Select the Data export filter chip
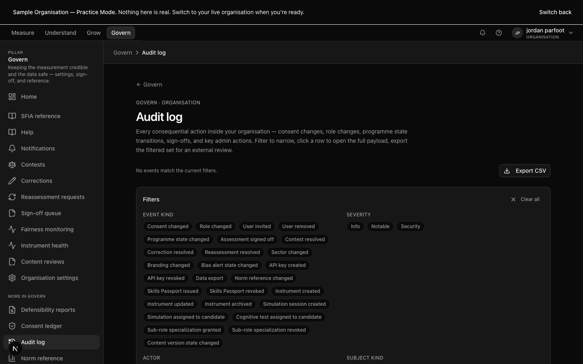The image size is (583, 364). point(209,278)
